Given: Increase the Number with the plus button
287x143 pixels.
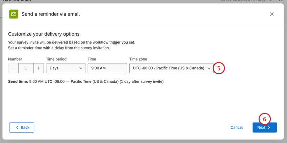Looking at the screenshot, I should coord(38,68).
